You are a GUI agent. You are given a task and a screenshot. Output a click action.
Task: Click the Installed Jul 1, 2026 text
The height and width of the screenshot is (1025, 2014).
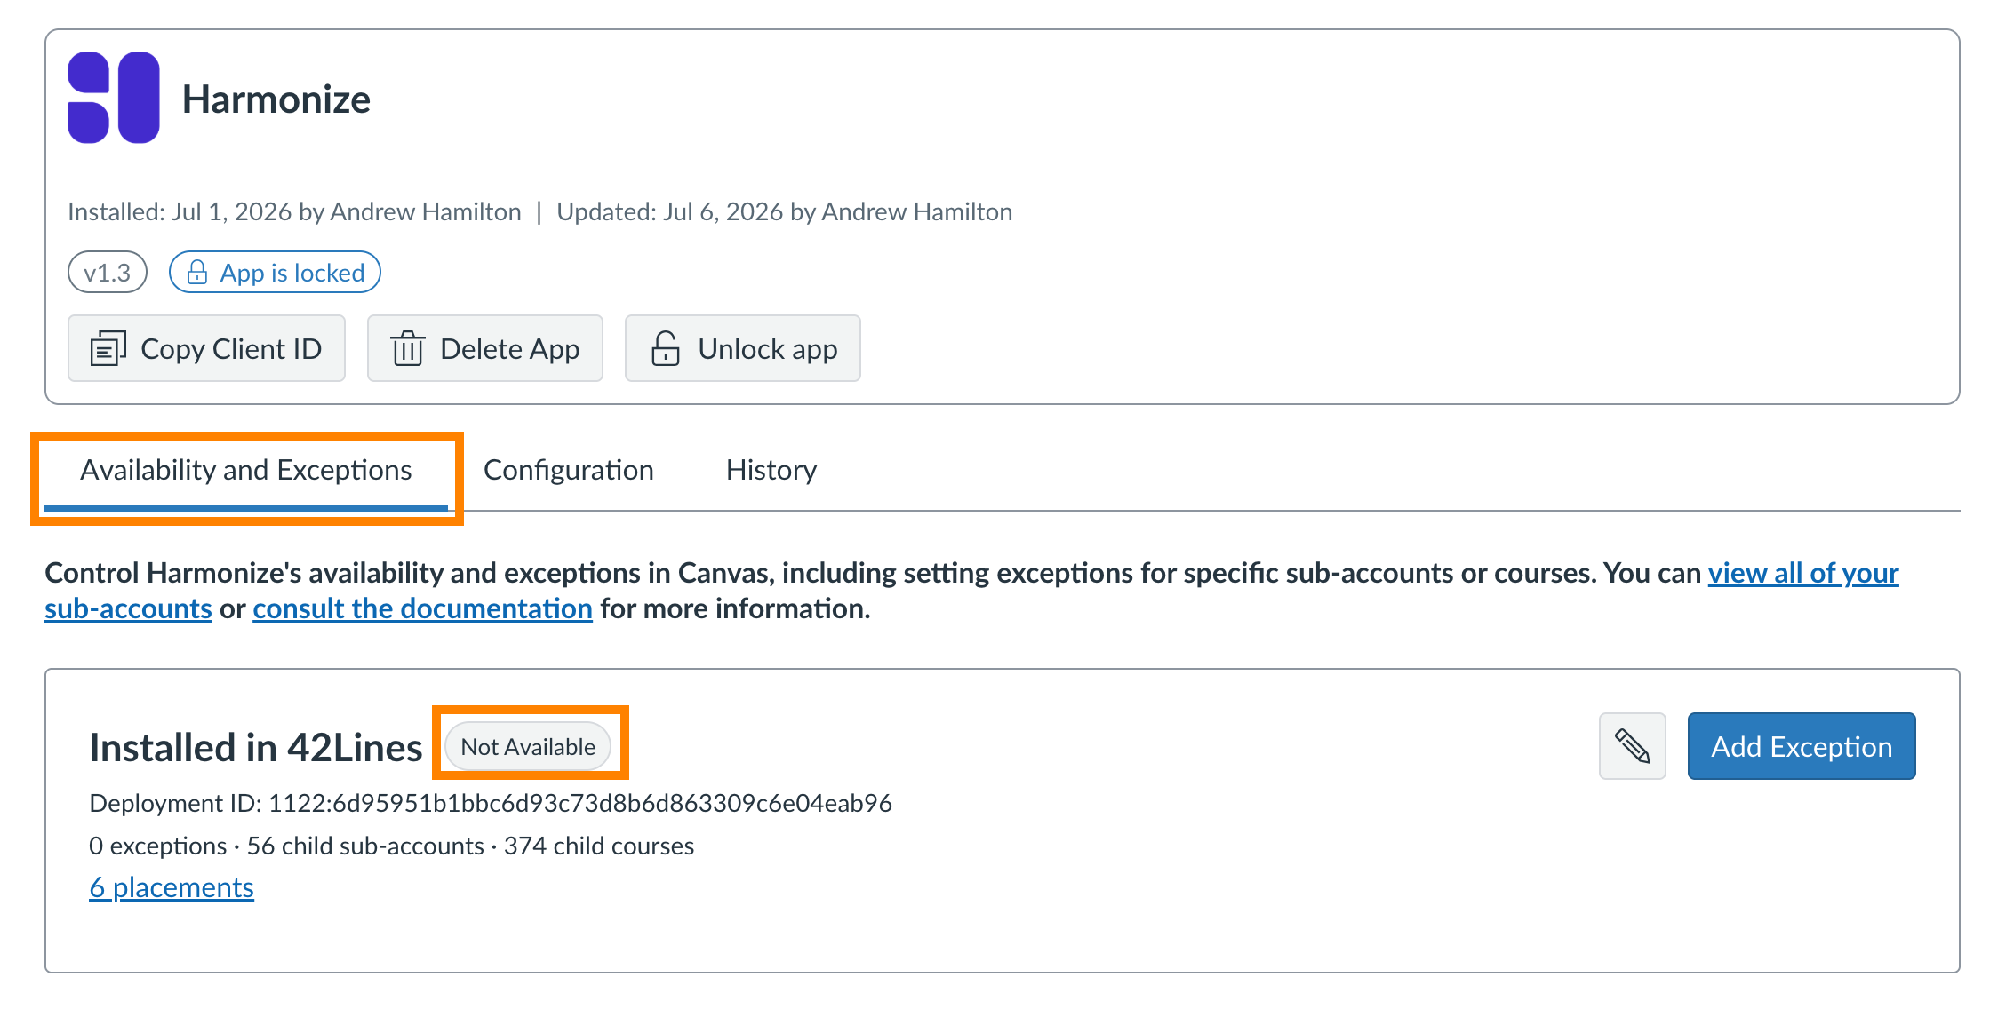[x=294, y=211]
